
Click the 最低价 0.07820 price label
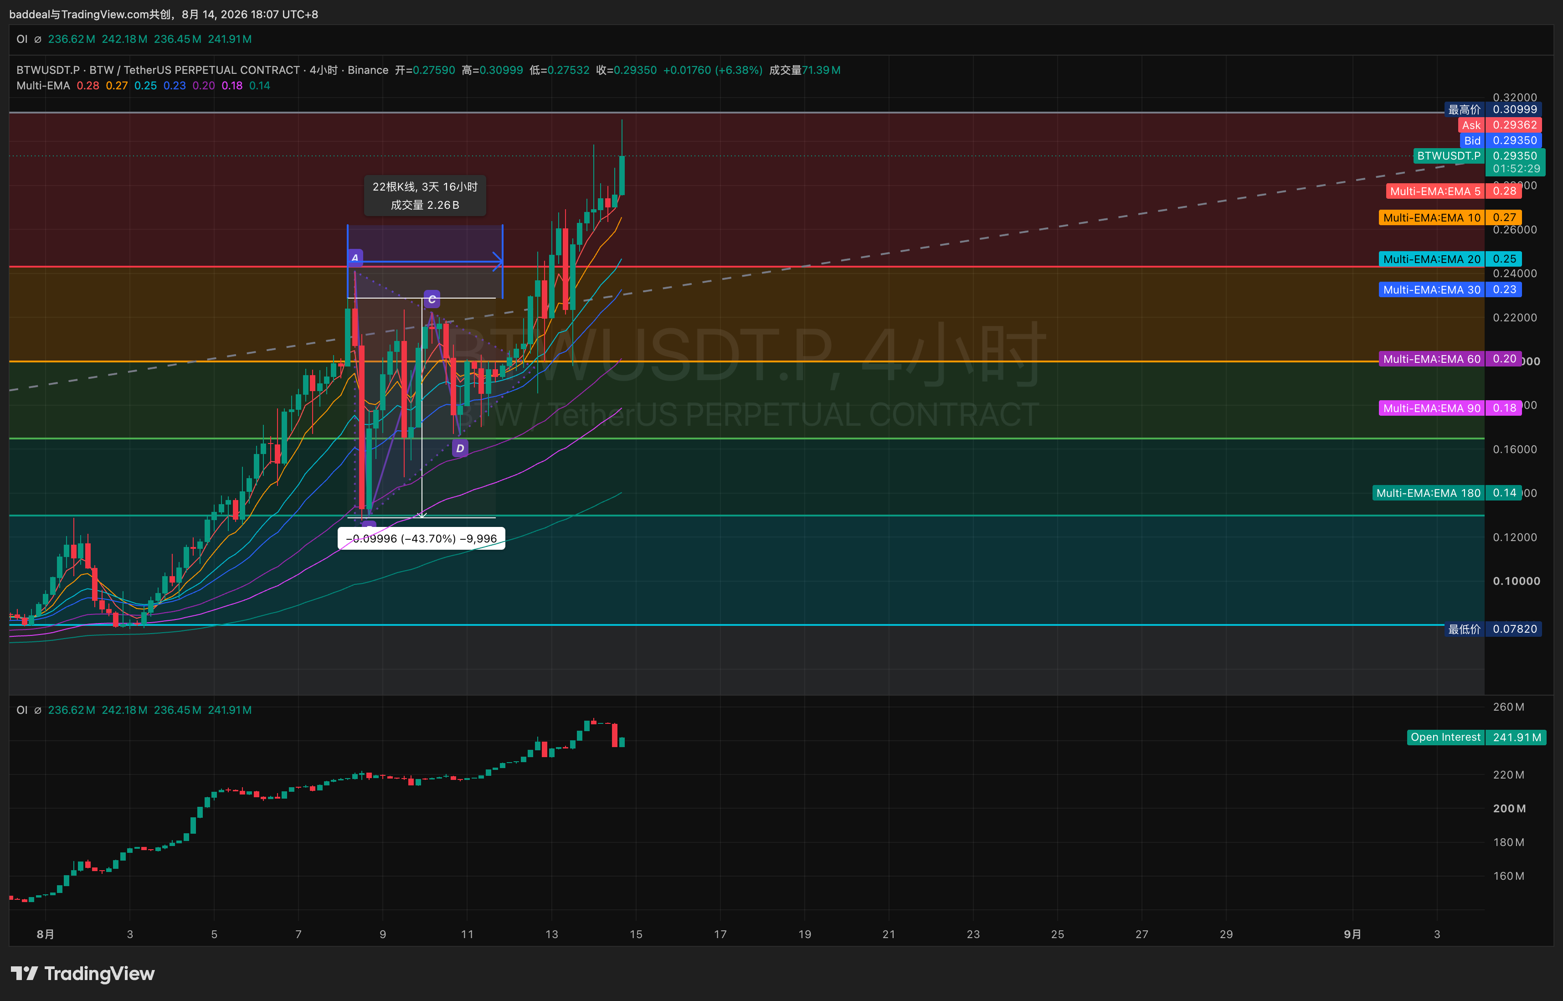click(1493, 629)
